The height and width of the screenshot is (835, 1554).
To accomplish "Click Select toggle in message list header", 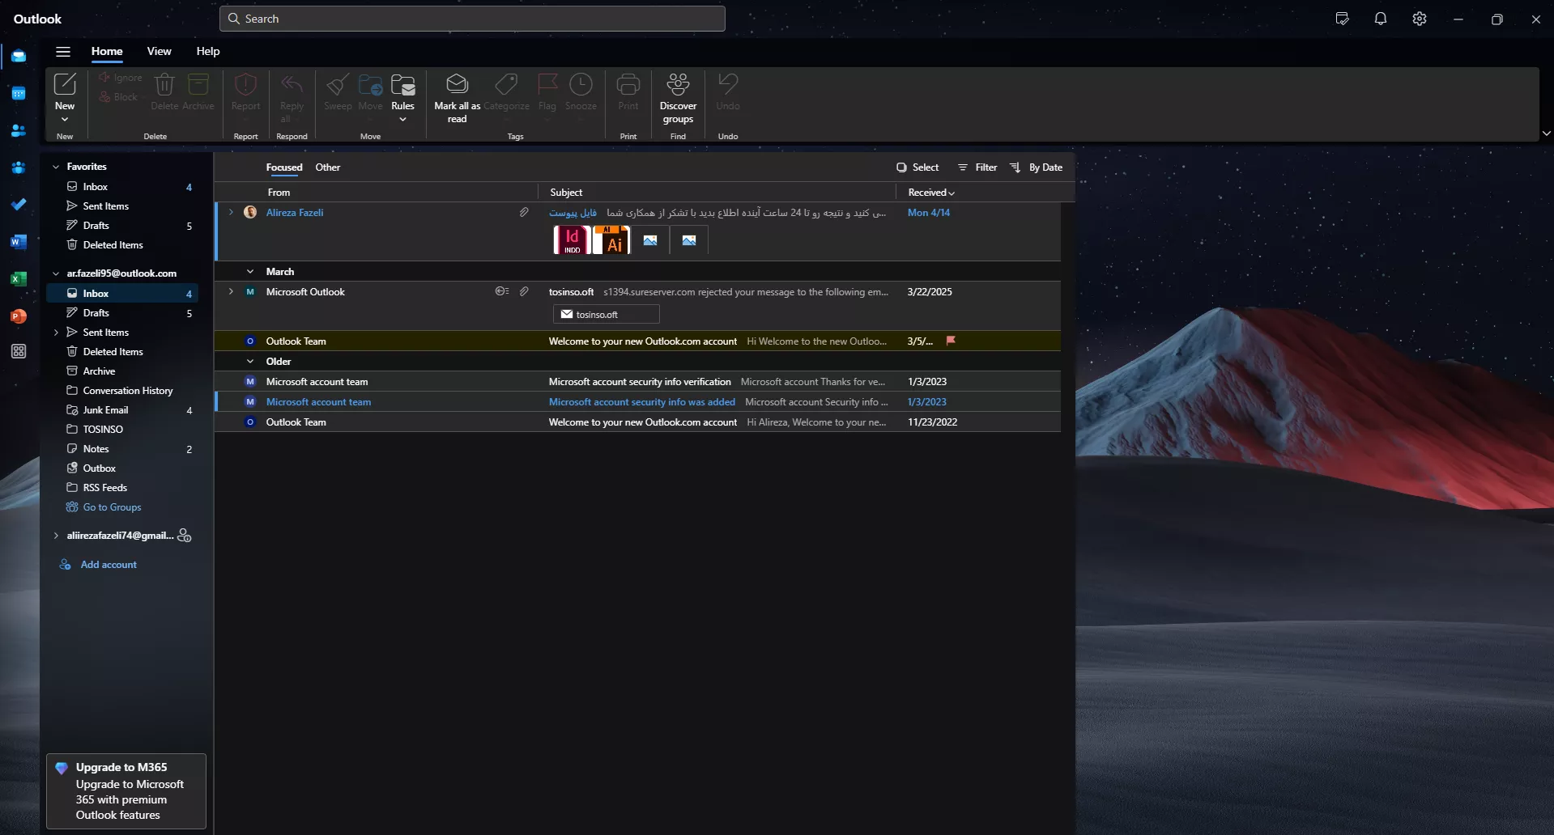I will point(917,167).
